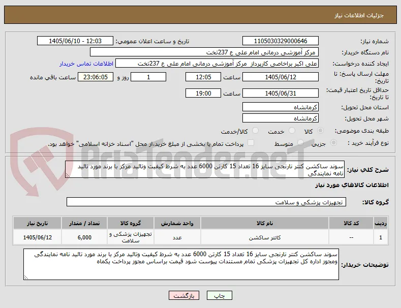
Task: Click the deadline time field 12:05
Action: coord(203,77)
